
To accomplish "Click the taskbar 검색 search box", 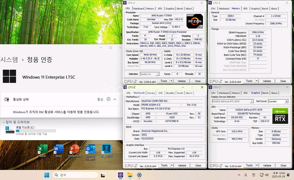I will [75, 175].
